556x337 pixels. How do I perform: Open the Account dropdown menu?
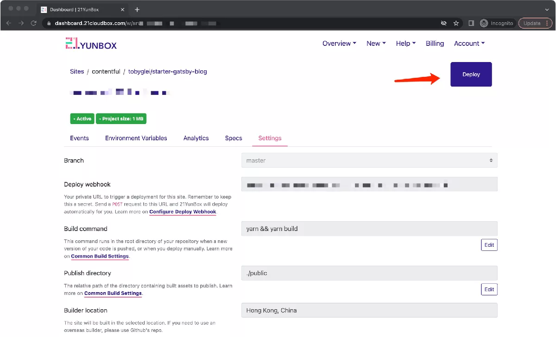pos(469,44)
